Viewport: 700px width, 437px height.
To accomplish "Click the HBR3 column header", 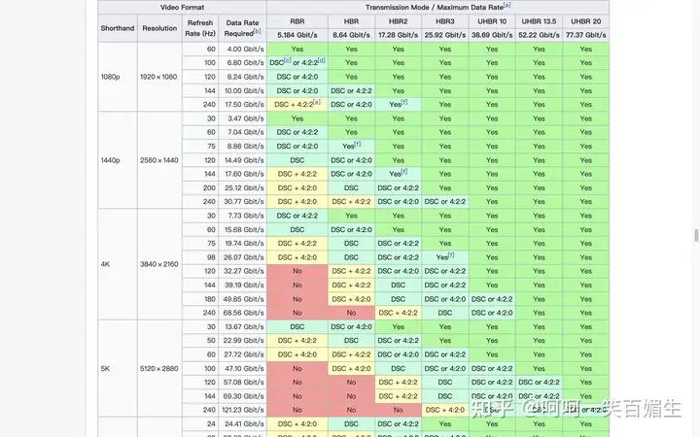I will (x=444, y=20).
